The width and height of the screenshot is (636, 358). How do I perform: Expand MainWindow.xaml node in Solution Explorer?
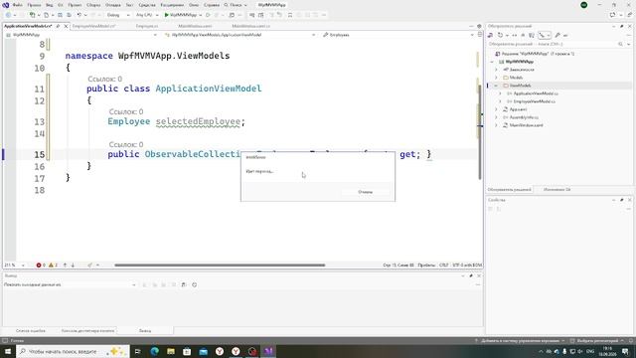coord(496,125)
